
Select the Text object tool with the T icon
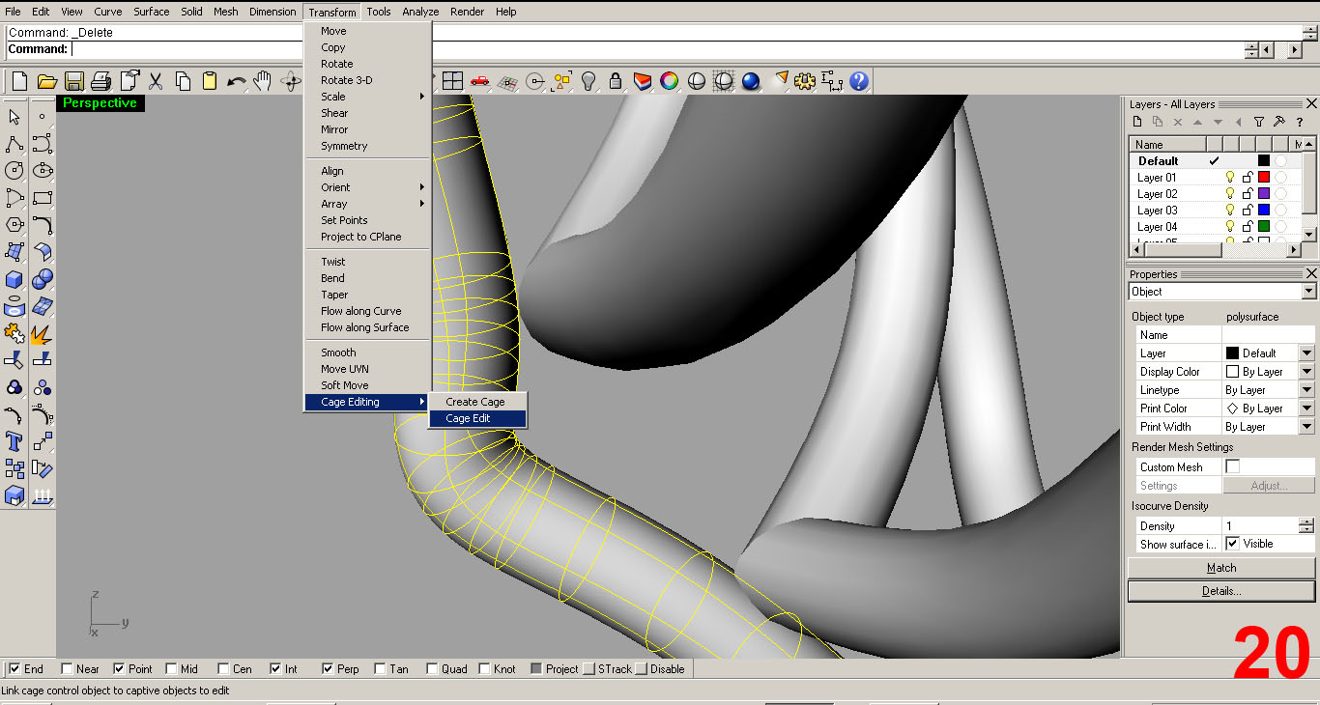[14, 442]
